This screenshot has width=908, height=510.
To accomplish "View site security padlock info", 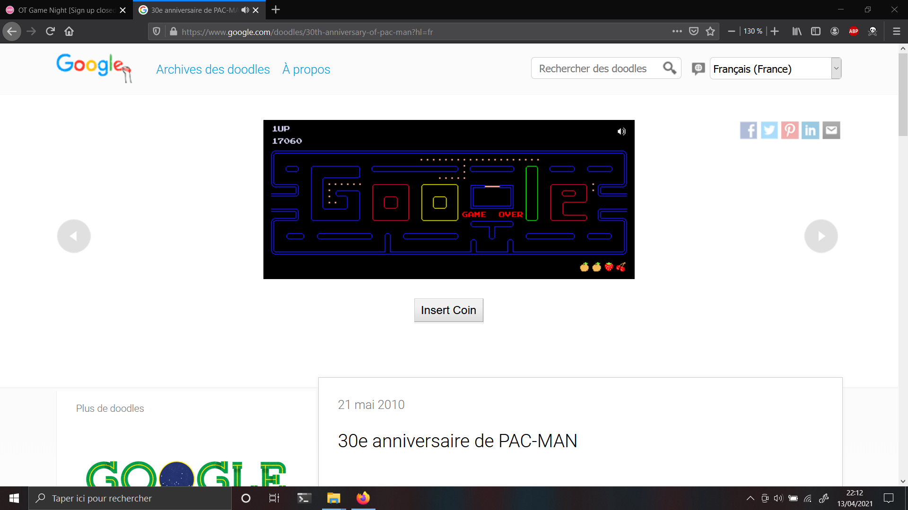I will (174, 32).
